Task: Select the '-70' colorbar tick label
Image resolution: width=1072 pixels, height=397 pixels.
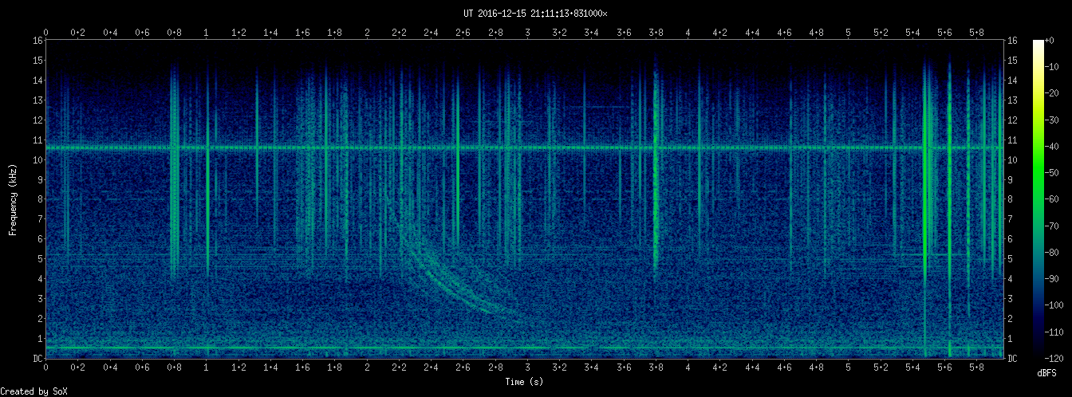Action: tap(1054, 226)
